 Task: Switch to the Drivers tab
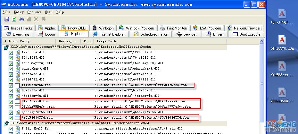point(215,34)
